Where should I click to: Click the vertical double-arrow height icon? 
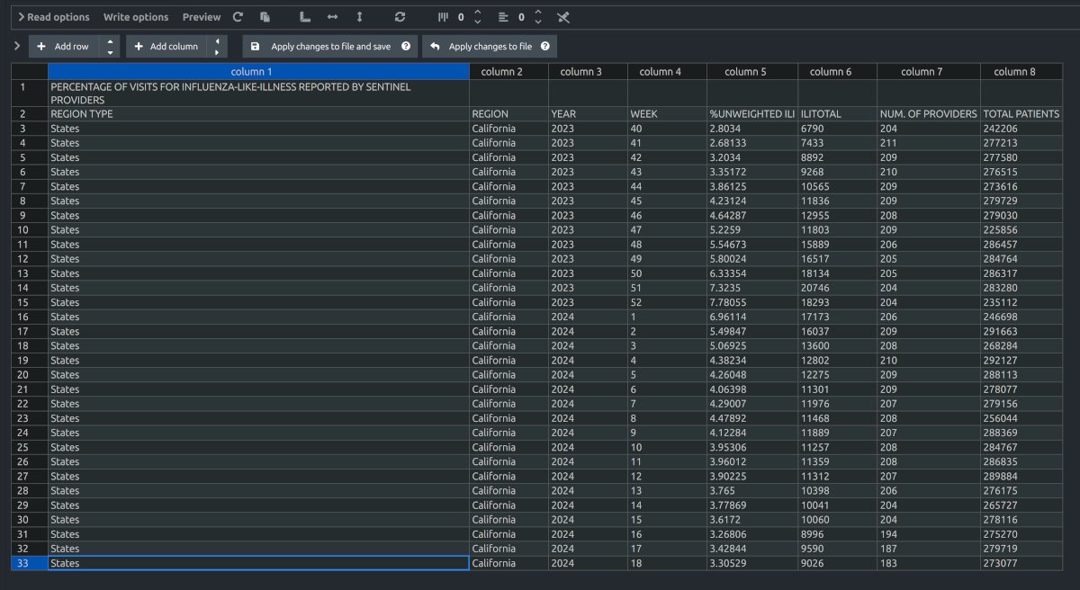[x=360, y=17]
